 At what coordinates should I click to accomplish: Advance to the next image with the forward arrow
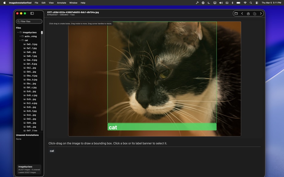261,13
